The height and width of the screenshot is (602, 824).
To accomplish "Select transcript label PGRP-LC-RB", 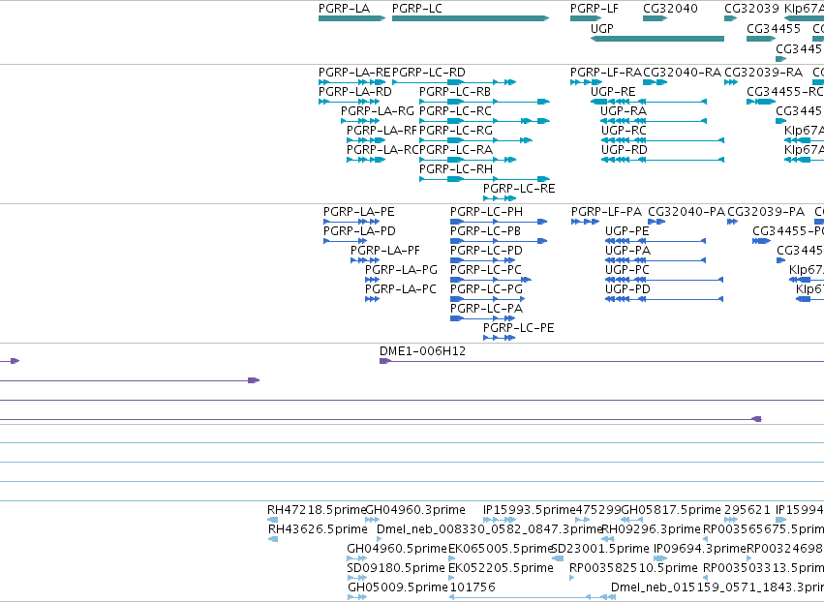I will (455, 91).
